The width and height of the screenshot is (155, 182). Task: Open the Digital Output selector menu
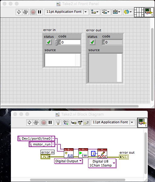68,161
